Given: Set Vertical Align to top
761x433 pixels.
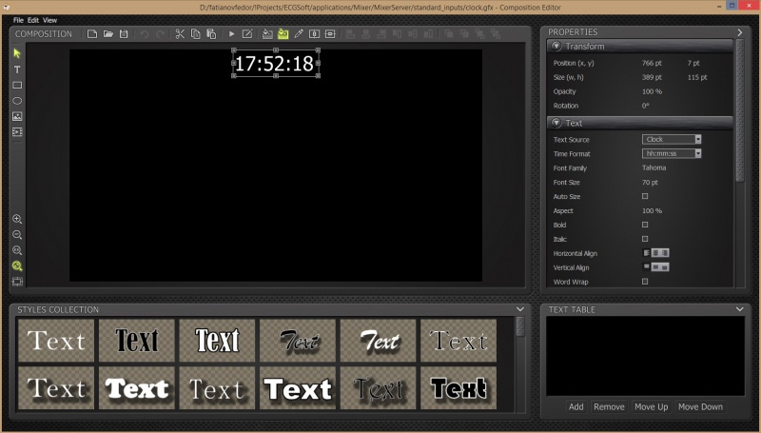Looking at the screenshot, I should pos(646,267).
